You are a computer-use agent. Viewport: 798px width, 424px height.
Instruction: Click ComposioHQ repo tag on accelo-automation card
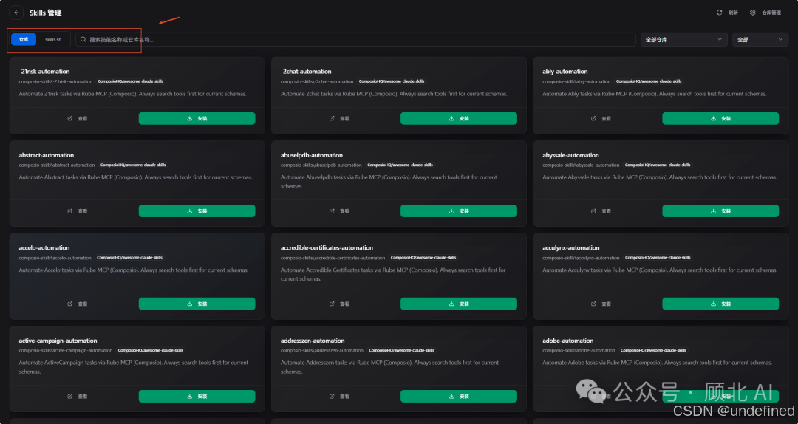tap(130, 258)
